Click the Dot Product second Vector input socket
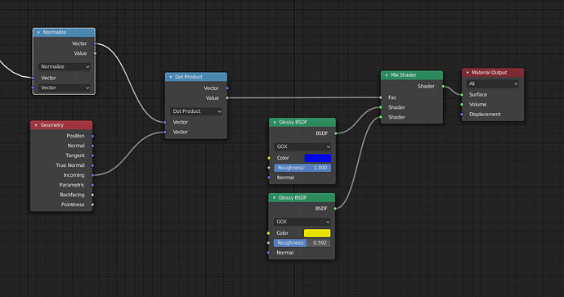The image size is (564, 297). coord(165,132)
